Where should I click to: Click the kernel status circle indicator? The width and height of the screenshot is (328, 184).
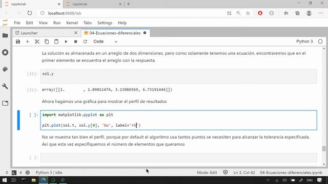pyautogui.click(x=320, y=41)
